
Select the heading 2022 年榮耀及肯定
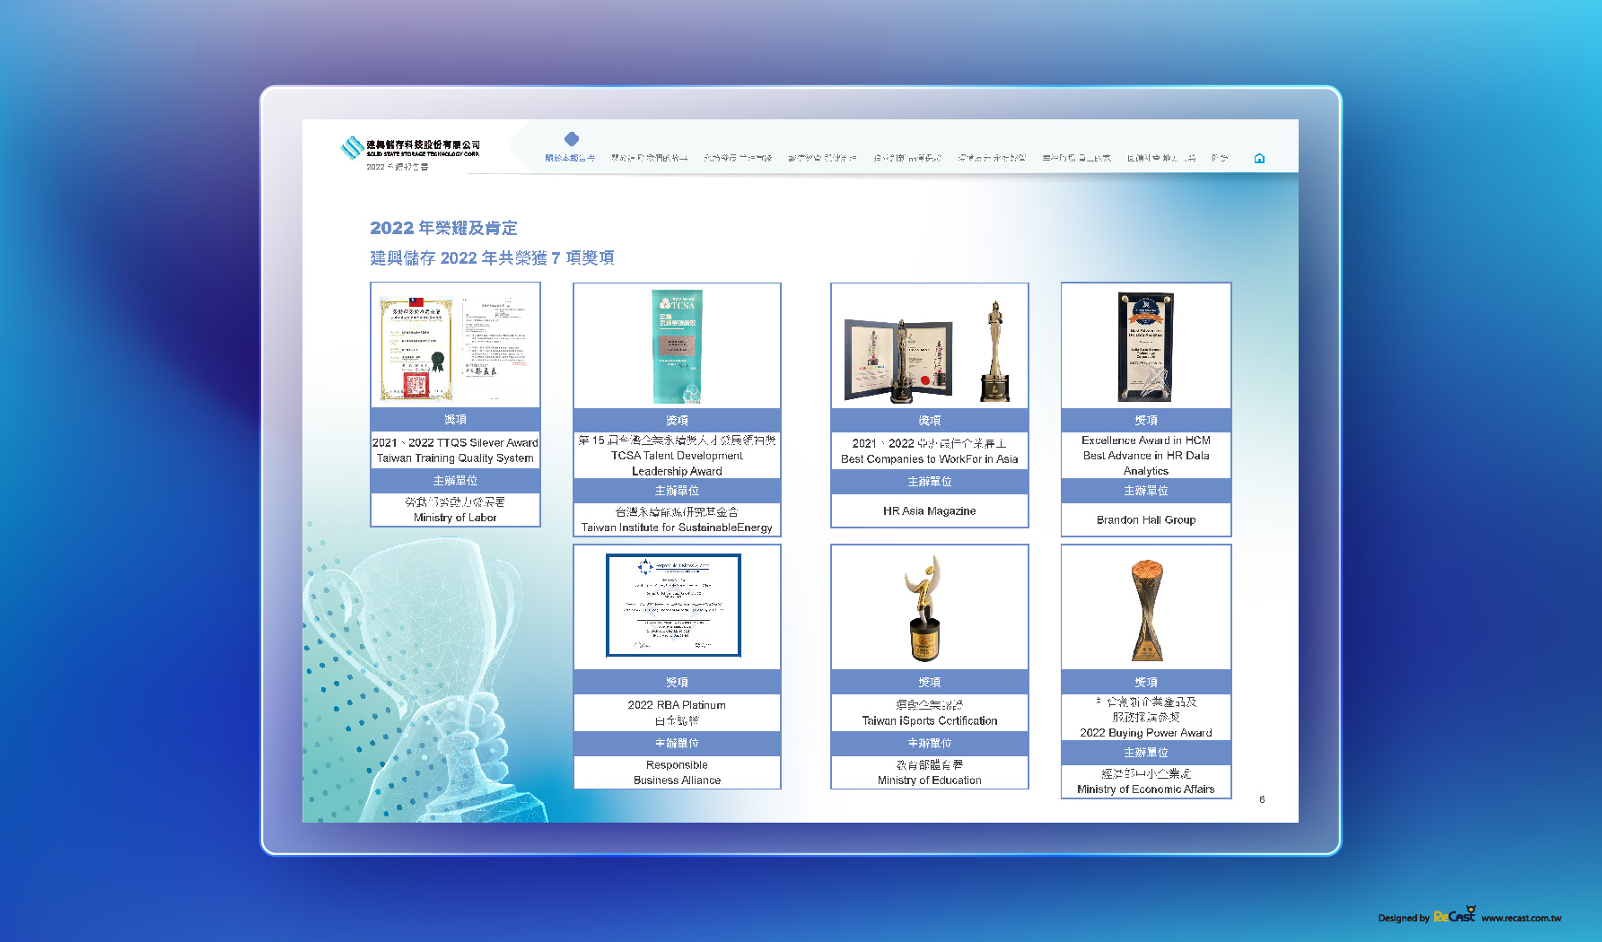click(x=443, y=228)
